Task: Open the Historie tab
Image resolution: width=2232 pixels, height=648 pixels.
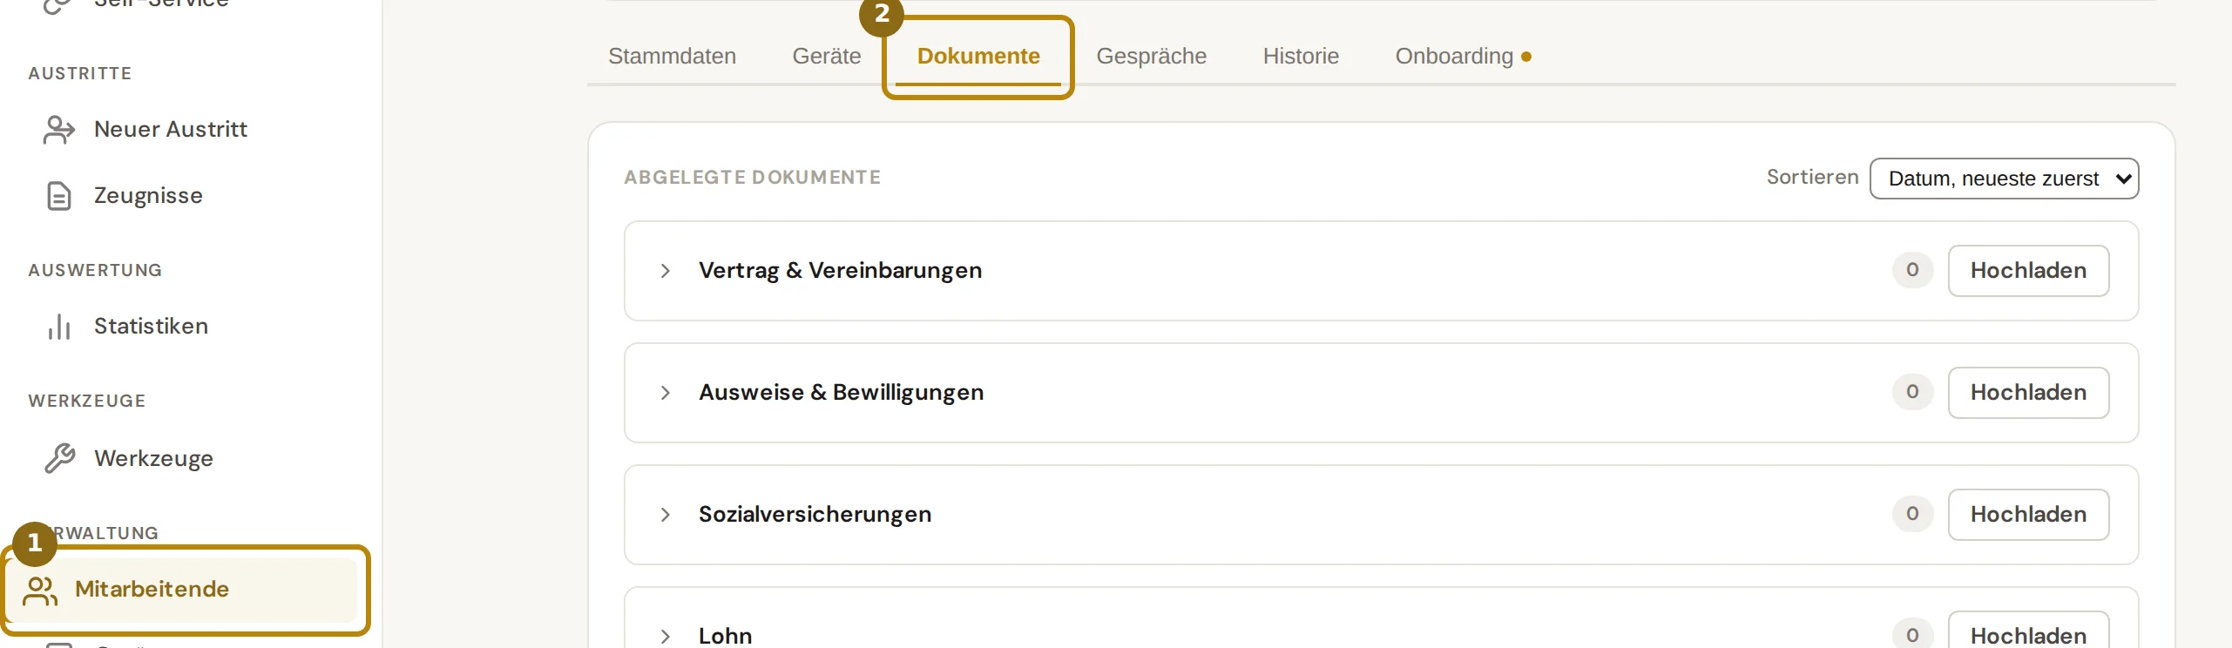Action: [x=1301, y=56]
